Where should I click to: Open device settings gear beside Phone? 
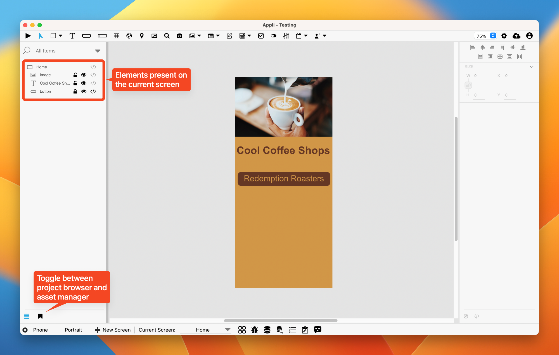click(x=25, y=330)
